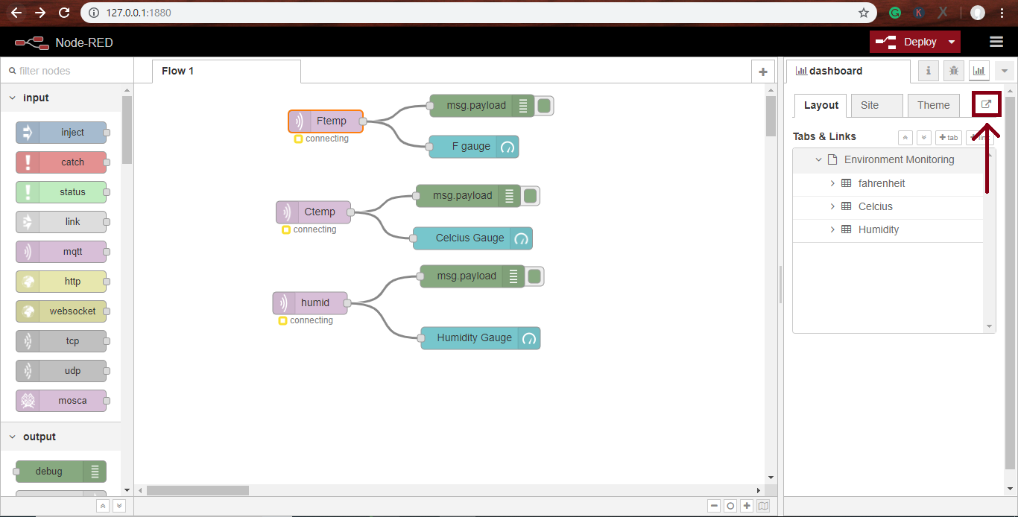Screen dimensions: 1018x517
Task: Collapse the output palette category
Action: click(60, 437)
